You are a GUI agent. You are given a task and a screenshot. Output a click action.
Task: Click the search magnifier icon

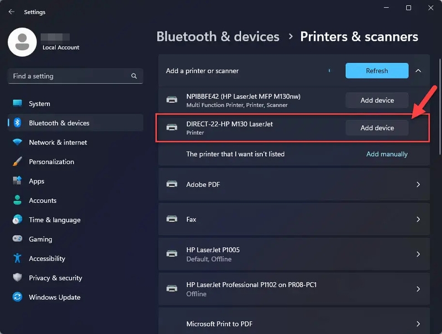(134, 76)
